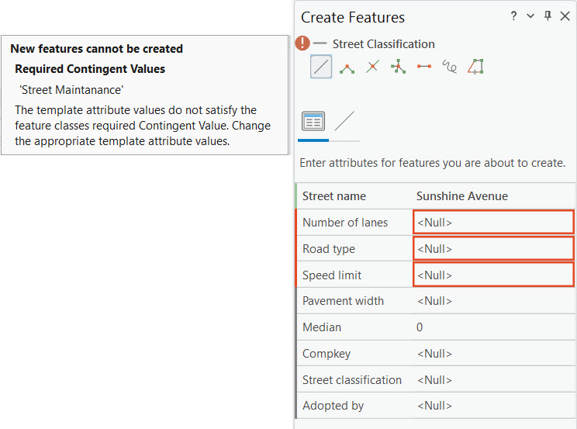Viewport: 577px width, 429px height.
Task: Open the Road type value field
Action: pos(493,249)
